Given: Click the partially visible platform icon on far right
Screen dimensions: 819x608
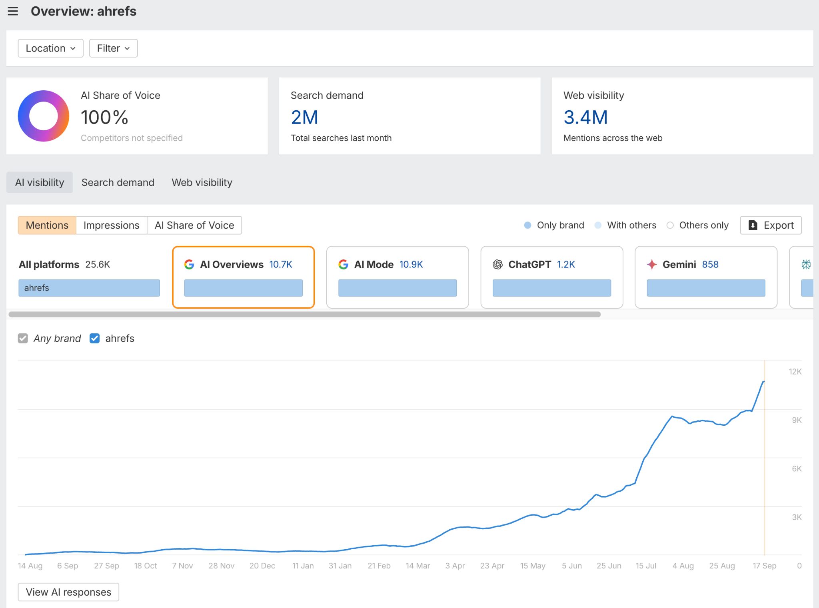Looking at the screenshot, I should [807, 264].
